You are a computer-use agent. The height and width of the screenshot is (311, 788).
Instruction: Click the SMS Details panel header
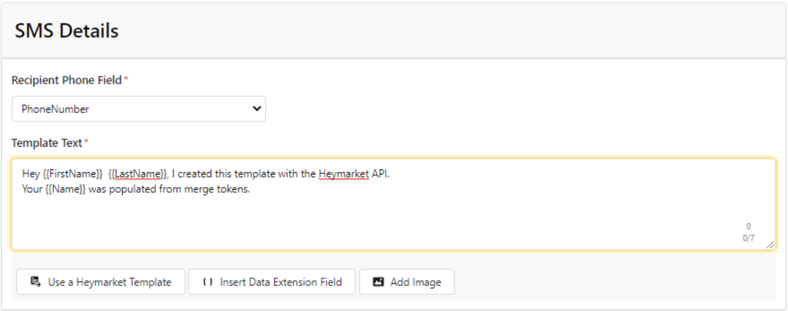pos(394,30)
